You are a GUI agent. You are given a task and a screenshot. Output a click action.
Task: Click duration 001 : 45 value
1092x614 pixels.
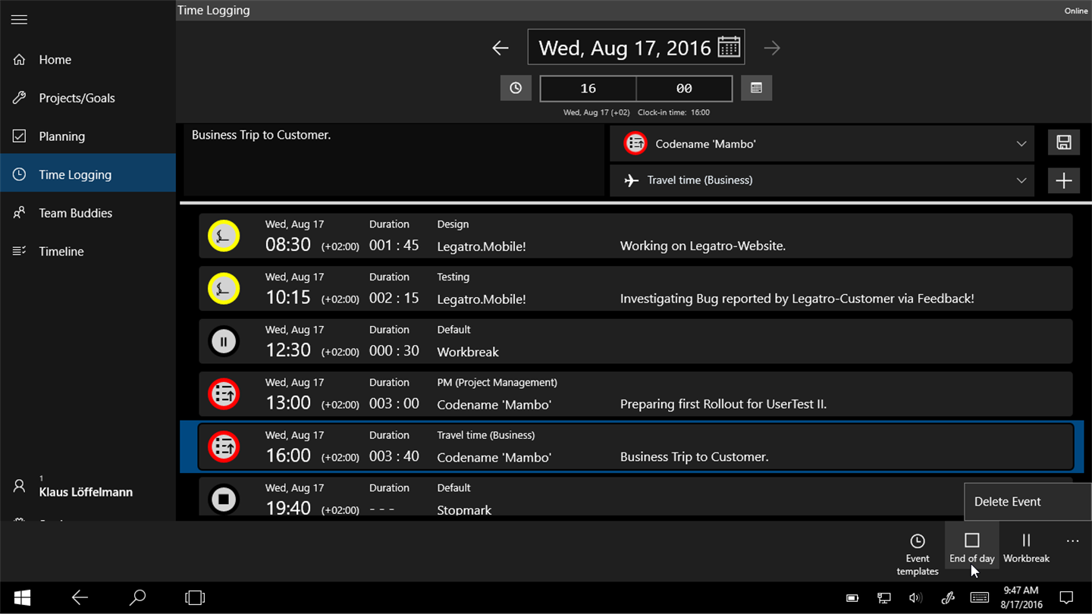(394, 246)
